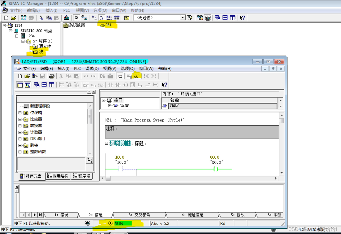Switch to 4: 地址信息 tab
Screen dimensions: 341x234
click(193, 215)
